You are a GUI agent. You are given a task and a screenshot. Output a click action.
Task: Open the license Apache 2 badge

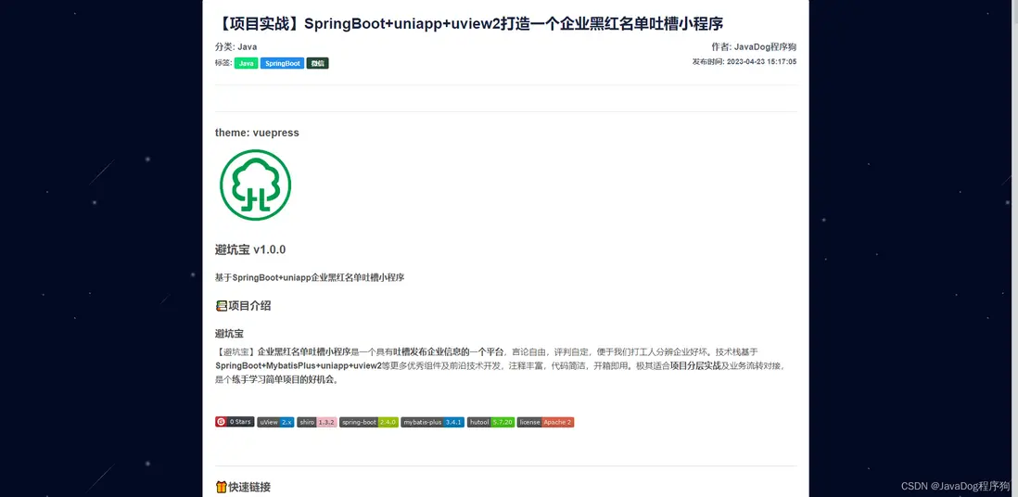pyautogui.click(x=545, y=422)
